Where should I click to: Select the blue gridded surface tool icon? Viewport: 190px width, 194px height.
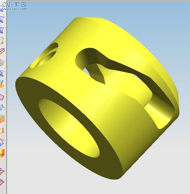click(x=2, y=30)
